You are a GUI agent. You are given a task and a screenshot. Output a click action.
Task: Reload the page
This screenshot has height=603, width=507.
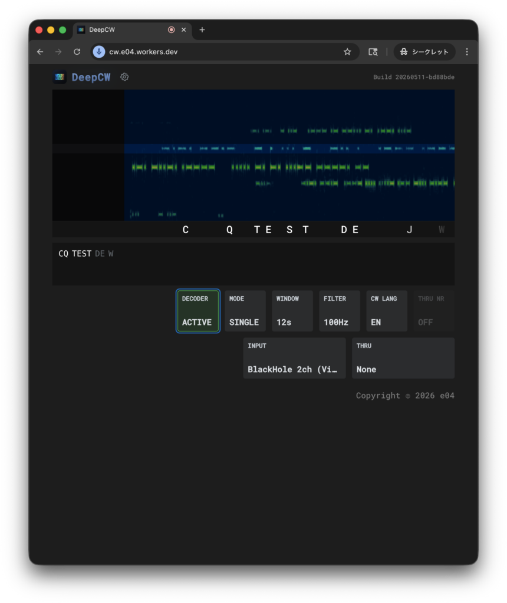point(77,52)
